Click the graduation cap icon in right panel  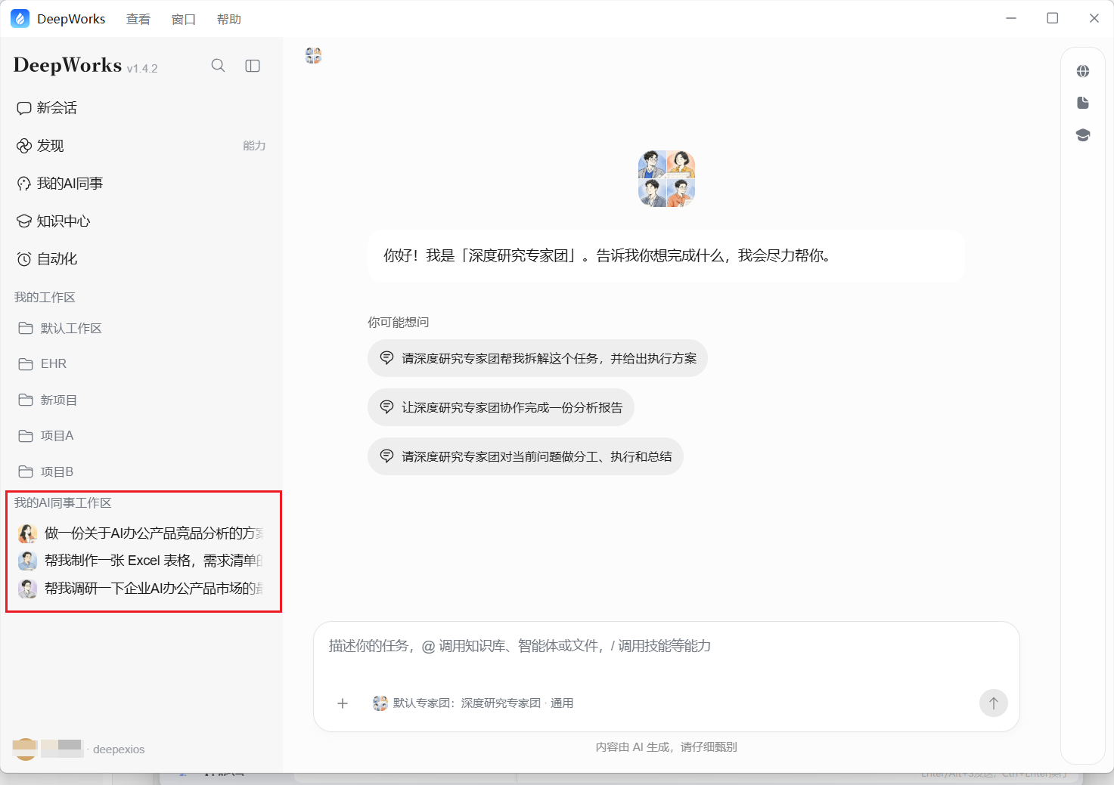point(1083,134)
